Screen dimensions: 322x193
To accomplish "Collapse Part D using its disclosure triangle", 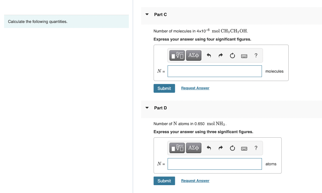I will (147, 108).
